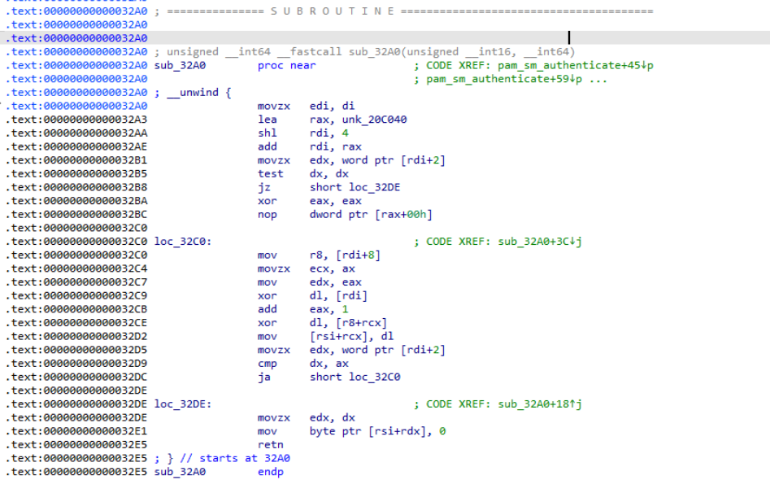Screen dimensions: 770x480
Task: Click the unk_20C040 operand in lea
Action: pyautogui.click(x=359, y=120)
